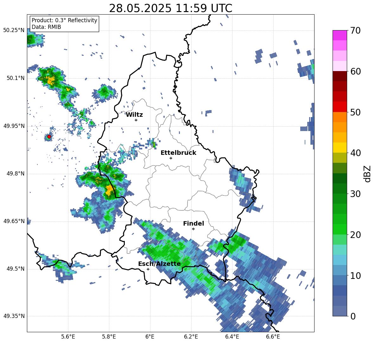The image size is (375, 343).
Task: Select the Findel station cross marker
Action: (193, 229)
